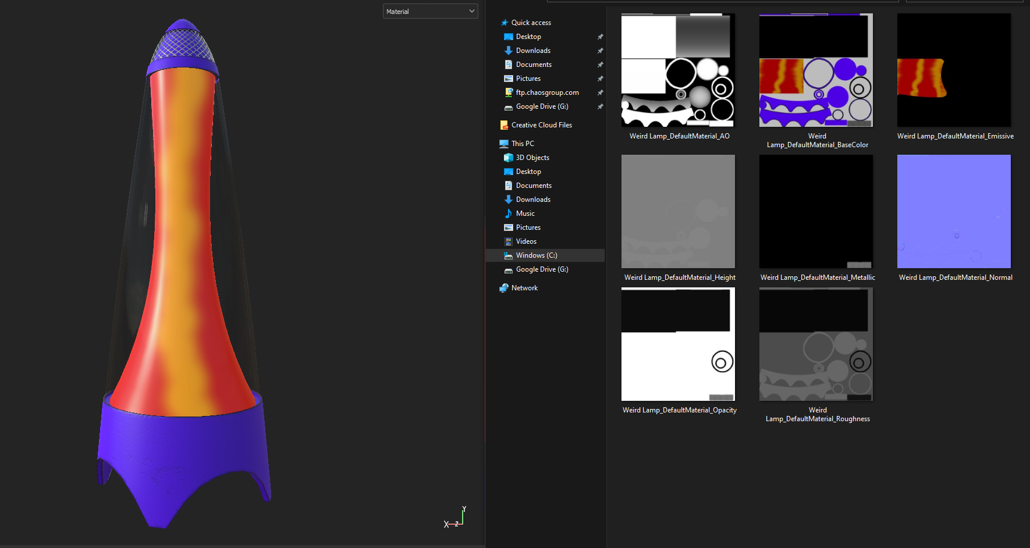This screenshot has width=1030, height=548.
Task: Open the ftp.chaosgroup.com pinned location
Action: coord(546,92)
